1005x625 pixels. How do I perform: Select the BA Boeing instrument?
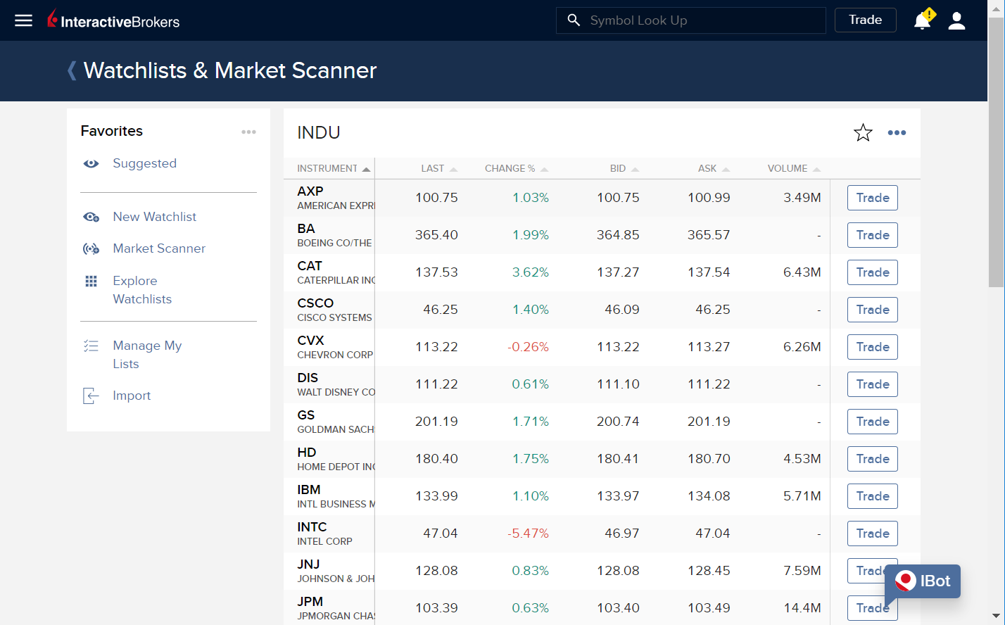click(x=335, y=235)
